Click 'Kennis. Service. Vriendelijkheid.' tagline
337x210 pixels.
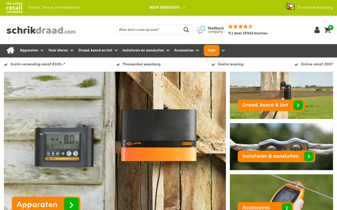coord(54,8)
